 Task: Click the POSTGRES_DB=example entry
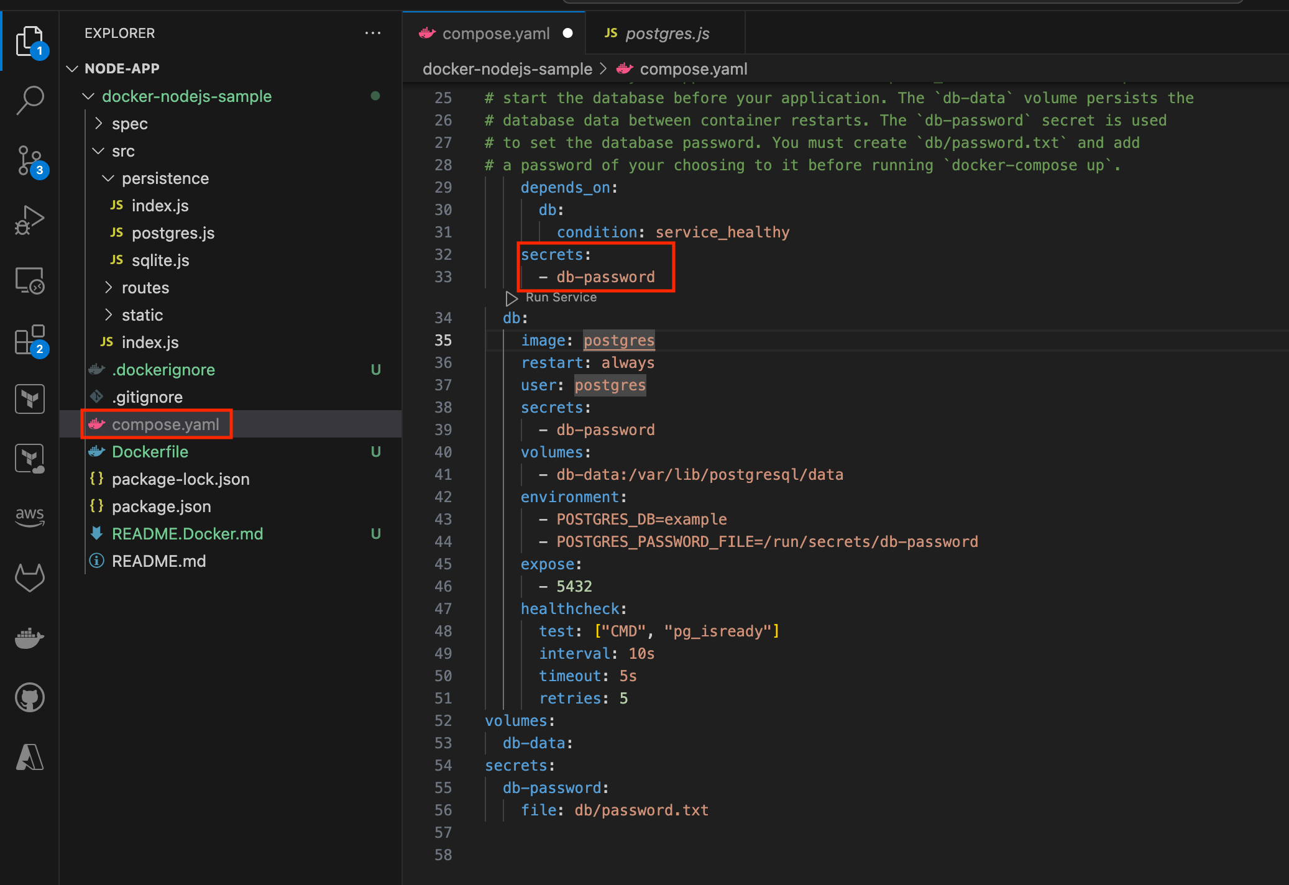(641, 520)
